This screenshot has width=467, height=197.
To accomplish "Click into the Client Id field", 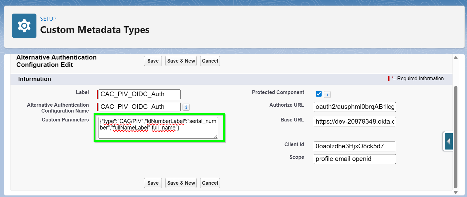I will (355, 146).
